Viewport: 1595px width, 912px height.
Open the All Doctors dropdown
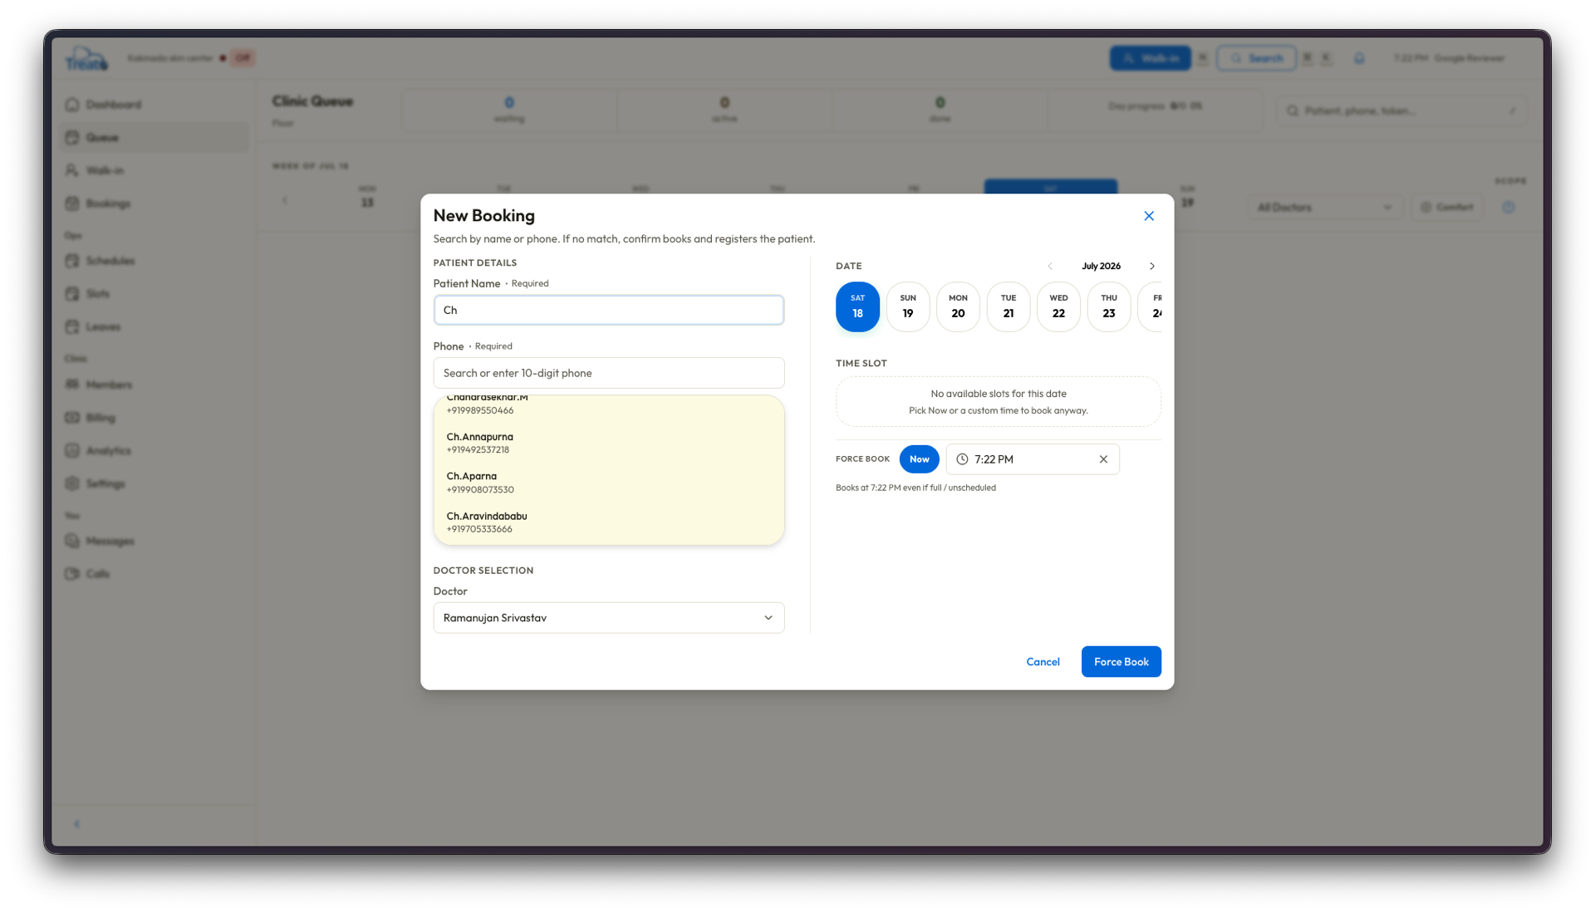1324,208
